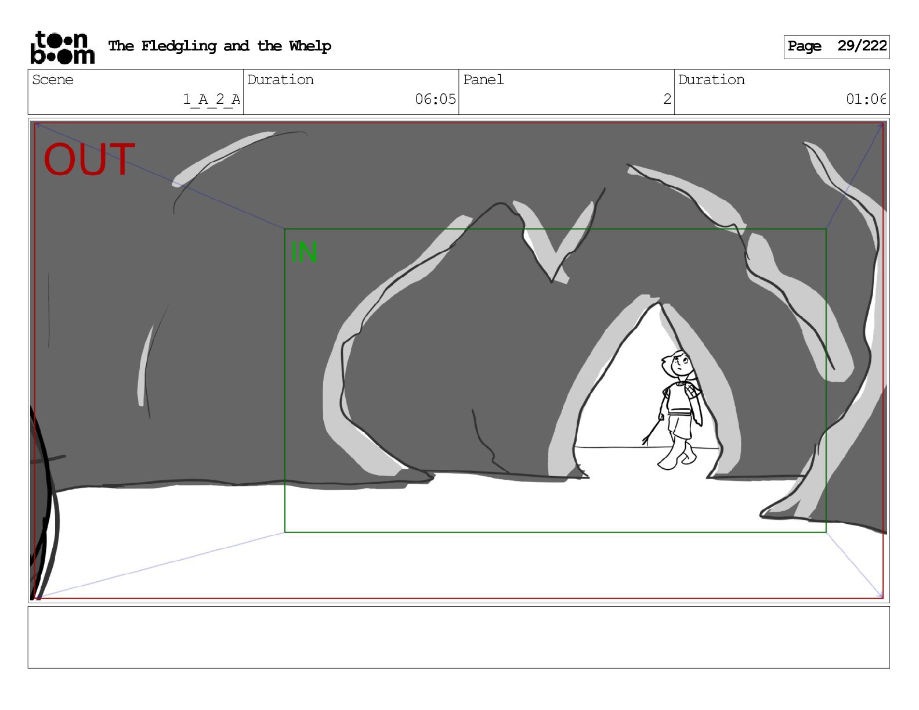Click the 'Duration' label beside the Scene field
The height and width of the screenshot is (710, 919).
click(x=280, y=79)
